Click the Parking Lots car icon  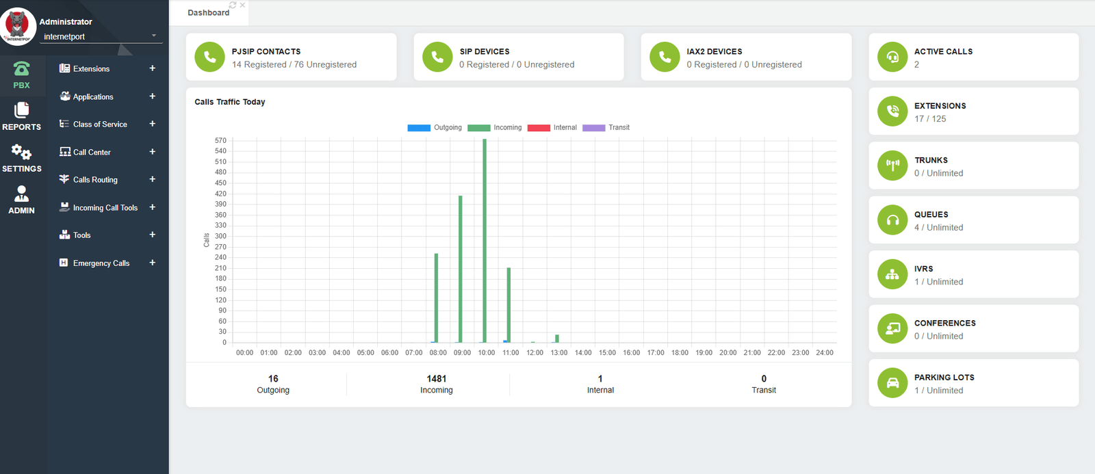click(x=892, y=383)
